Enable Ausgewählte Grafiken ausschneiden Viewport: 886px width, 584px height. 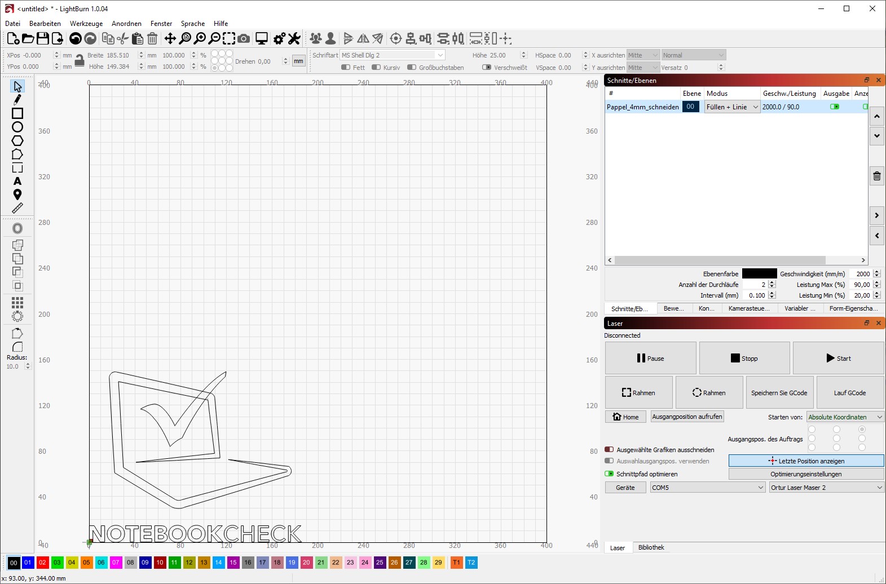(x=609, y=450)
